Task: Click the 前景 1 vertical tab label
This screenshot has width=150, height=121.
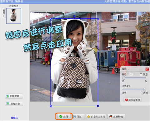Action: pyautogui.click(x=4, y=13)
